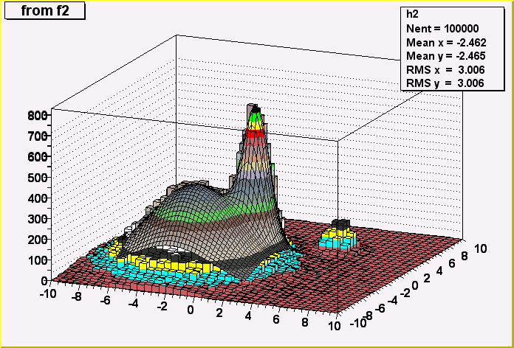Click the RMS y entry in stats box

(x=445, y=83)
